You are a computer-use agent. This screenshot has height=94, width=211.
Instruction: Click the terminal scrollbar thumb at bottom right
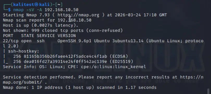209,91
